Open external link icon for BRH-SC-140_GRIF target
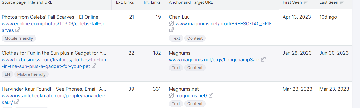 point(172,30)
